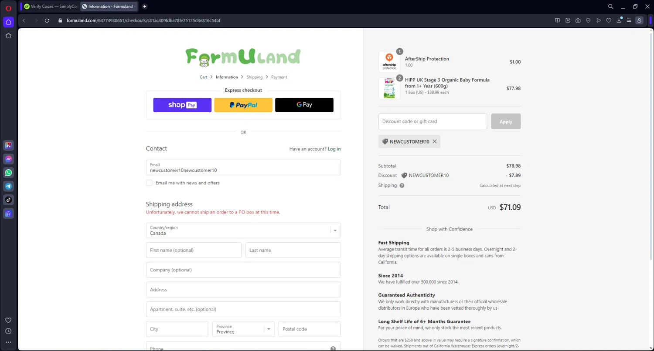Focus the Last name field
This screenshot has width=654, height=351.
[293, 250]
